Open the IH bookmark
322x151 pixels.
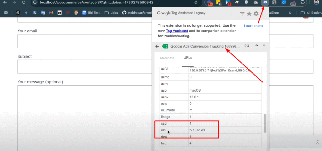[59, 13]
